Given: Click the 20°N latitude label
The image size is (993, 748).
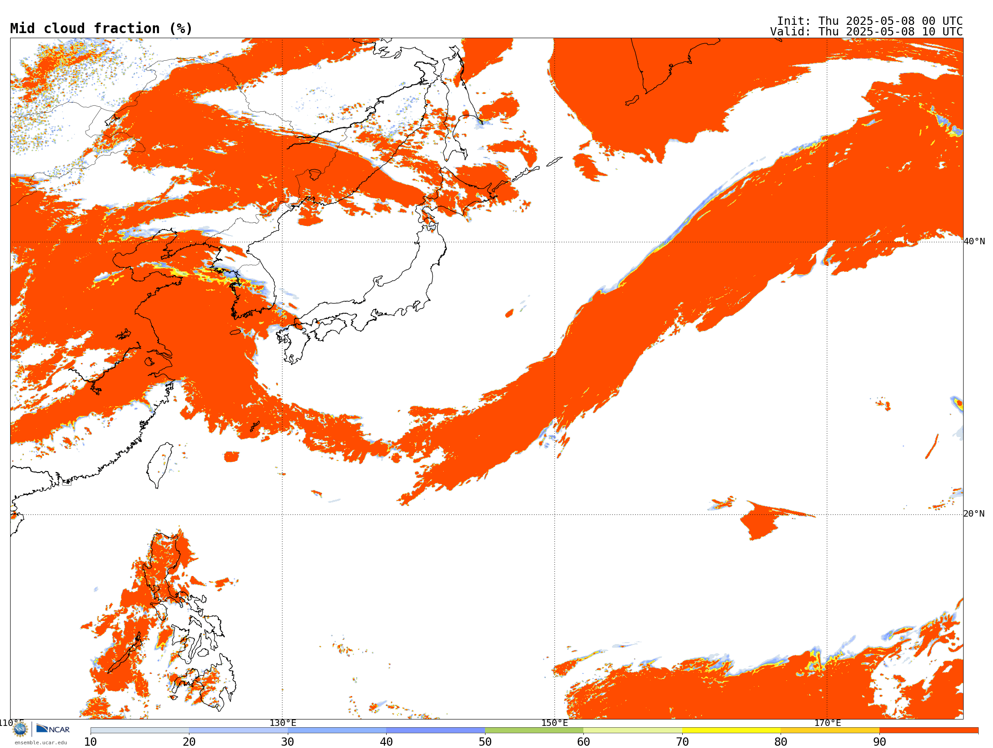Looking at the screenshot, I should pos(974,514).
